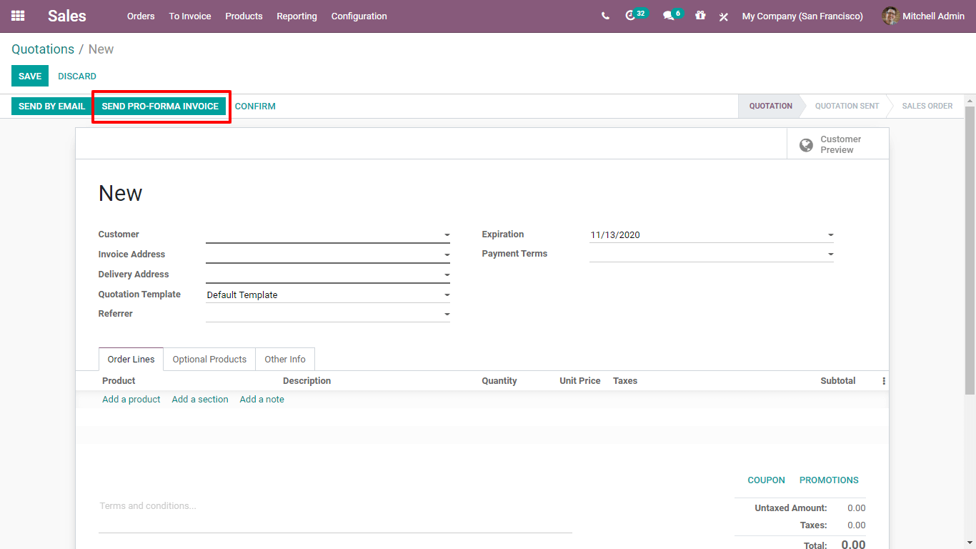Screen dimensions: 976x549
Task: Click the Discard button
Action: [77, 76]
